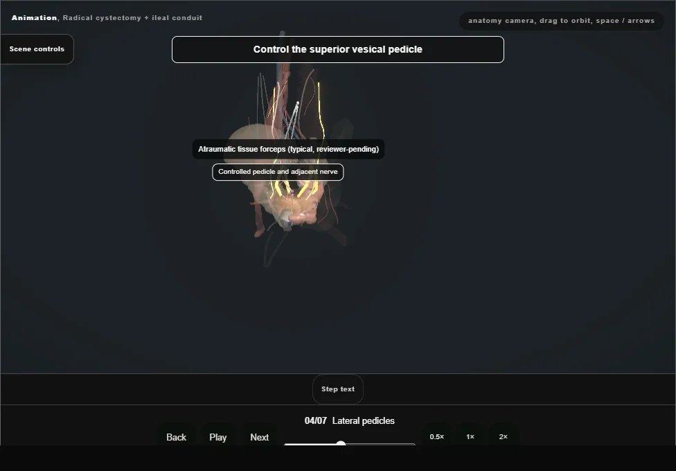Click the 04/07 Lateral pedicles step label

click(x=350, y=421)
